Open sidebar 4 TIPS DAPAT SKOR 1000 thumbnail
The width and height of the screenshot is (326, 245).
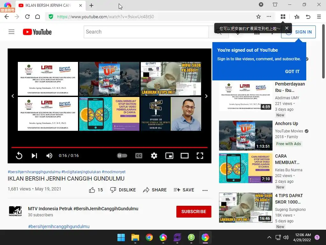[245, 208]
